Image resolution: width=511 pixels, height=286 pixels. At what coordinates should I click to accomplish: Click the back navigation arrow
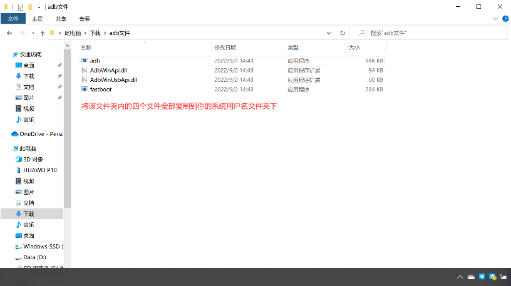(9, 33)
